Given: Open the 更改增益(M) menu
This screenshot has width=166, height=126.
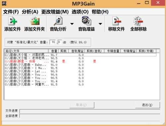Looking at the screenshot, I should click(x=55, y=12).
